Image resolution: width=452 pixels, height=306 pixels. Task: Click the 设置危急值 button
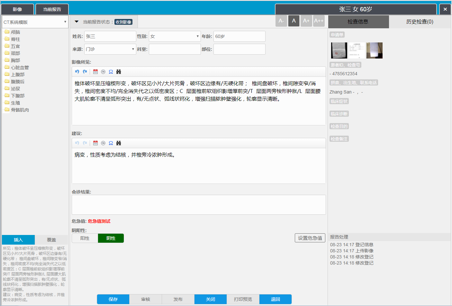310,238
